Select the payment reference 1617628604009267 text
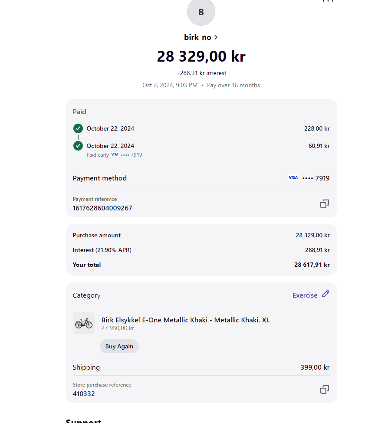The width and height of the screenshot is (365, 423). point(102,208)
